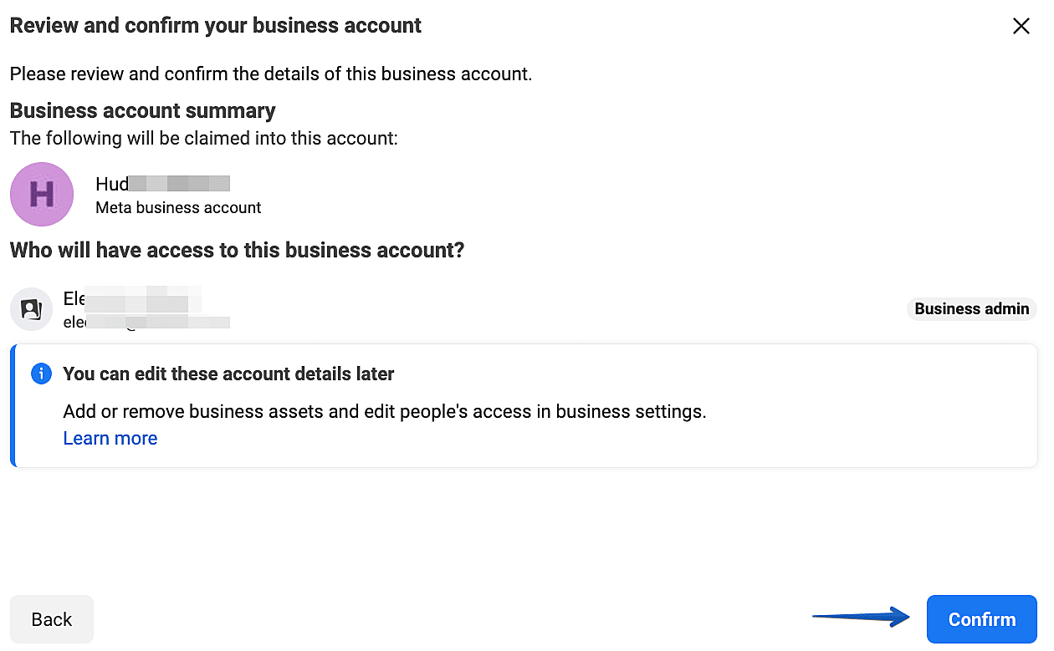Open the Learn more link
1054x651 pixels.
point(110,438)
